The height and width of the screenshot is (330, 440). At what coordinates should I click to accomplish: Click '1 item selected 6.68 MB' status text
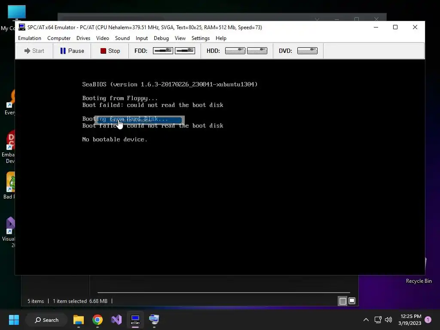click(x=80, y=301)
